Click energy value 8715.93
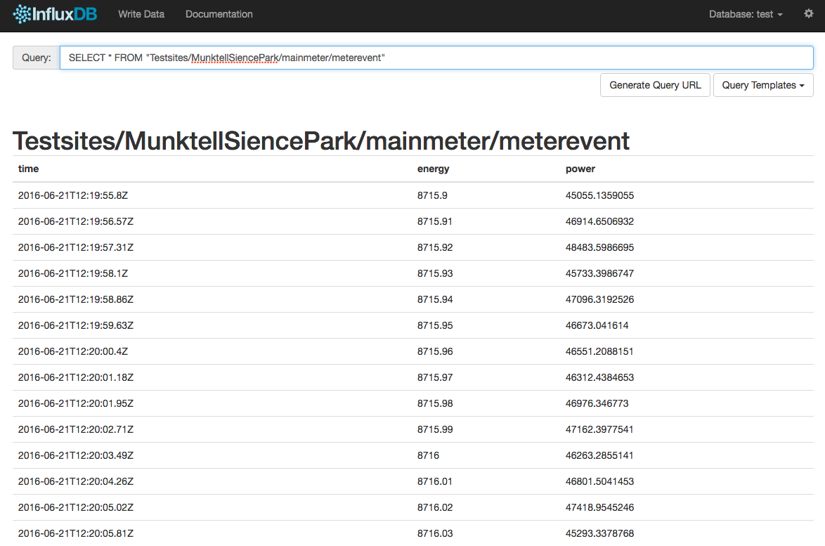825x546 pixels. click(435, 273)
